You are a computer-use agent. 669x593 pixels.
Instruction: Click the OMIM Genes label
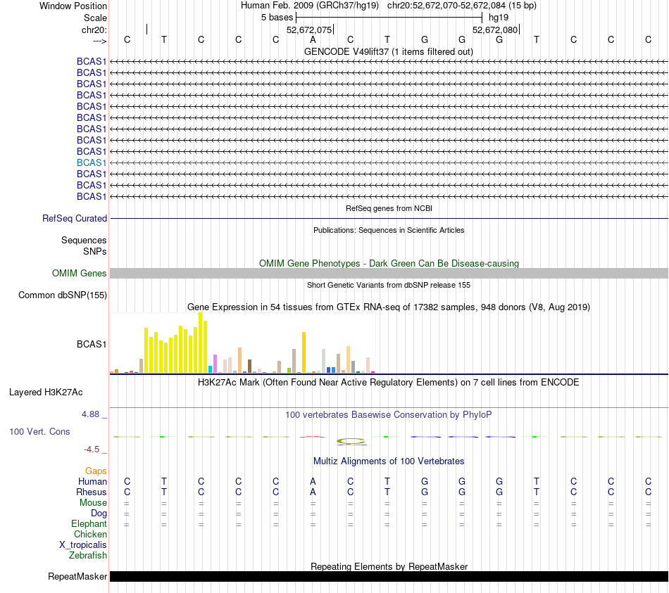tap(79, 273)
